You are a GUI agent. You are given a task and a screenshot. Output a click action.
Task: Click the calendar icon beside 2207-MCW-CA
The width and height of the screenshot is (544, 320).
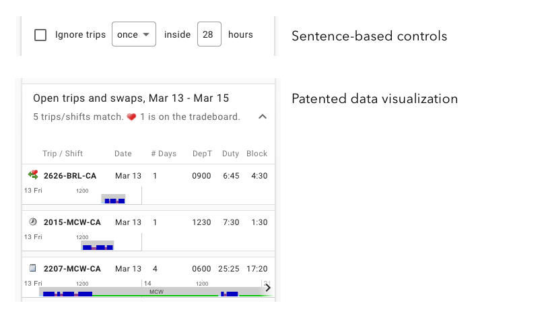33,268
